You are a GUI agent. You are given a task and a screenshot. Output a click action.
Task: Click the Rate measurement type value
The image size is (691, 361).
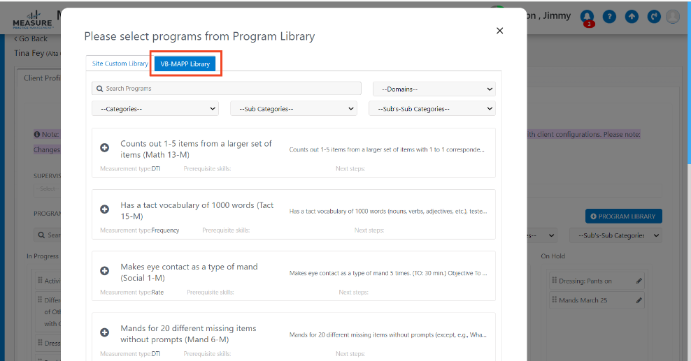tap(157, 292)
